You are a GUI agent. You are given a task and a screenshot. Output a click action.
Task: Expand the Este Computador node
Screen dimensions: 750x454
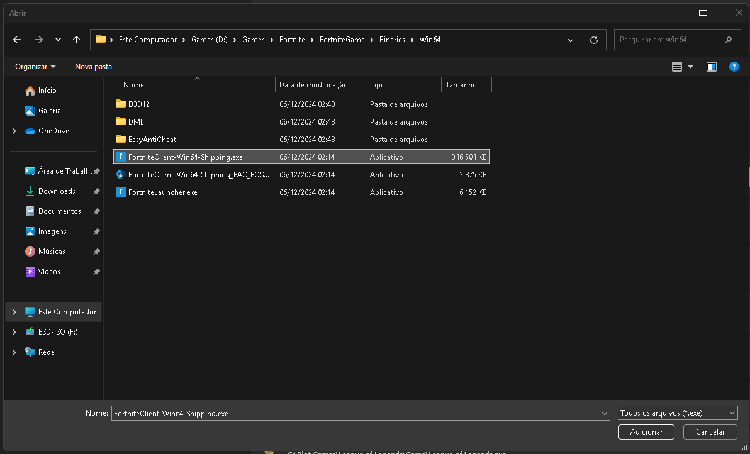coord(14,312)
